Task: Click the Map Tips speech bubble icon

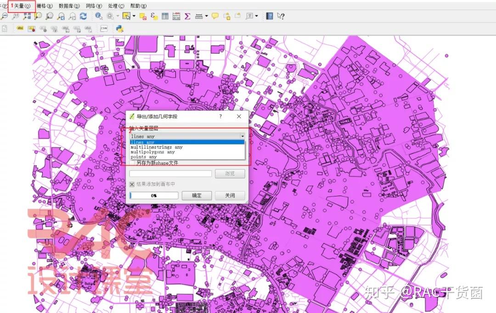Action: 215,16
